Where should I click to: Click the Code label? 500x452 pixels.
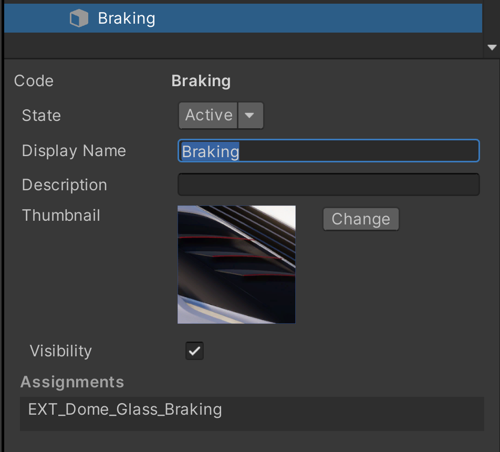point(34,81)
